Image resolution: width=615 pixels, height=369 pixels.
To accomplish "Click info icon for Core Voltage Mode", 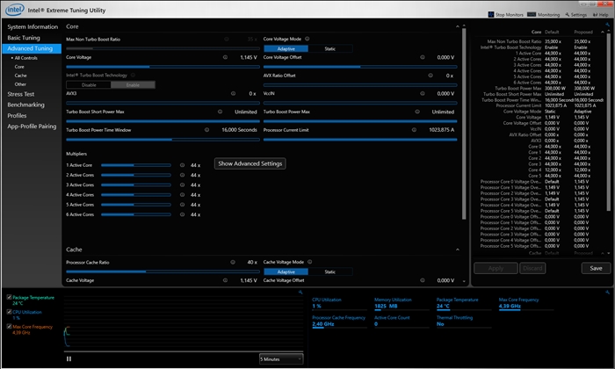I will [307, 39].
